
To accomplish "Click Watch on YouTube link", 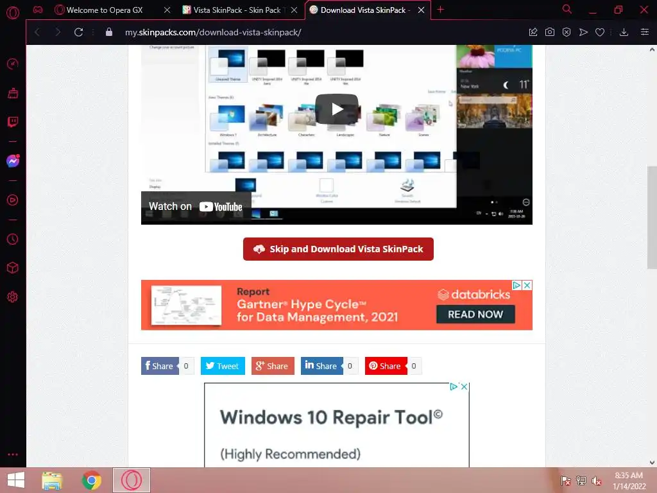I will click(196, 206).
